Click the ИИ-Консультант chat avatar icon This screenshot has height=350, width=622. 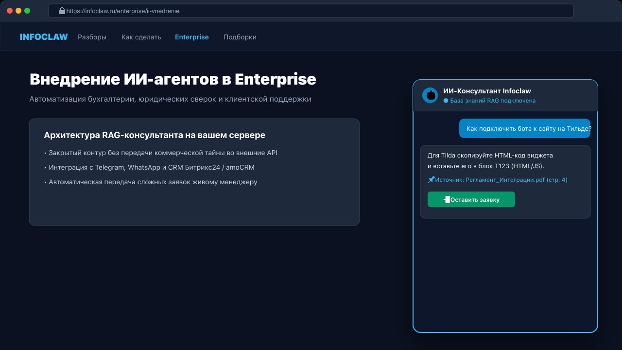tap(430, 95)
